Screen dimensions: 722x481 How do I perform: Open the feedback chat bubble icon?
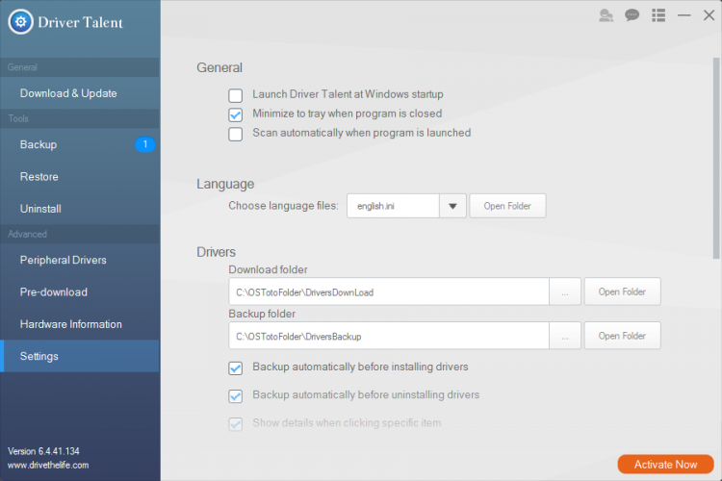pos(632,15)
